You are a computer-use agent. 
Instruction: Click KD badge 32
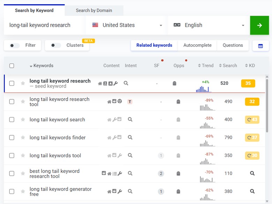coord(252,101)
